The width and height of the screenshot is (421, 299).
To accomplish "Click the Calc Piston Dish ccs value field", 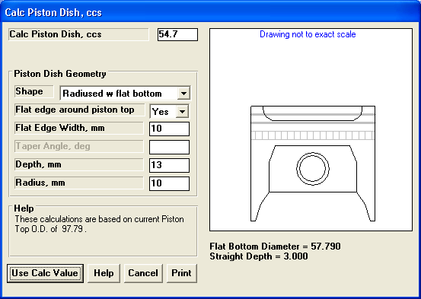I will 177,34.
